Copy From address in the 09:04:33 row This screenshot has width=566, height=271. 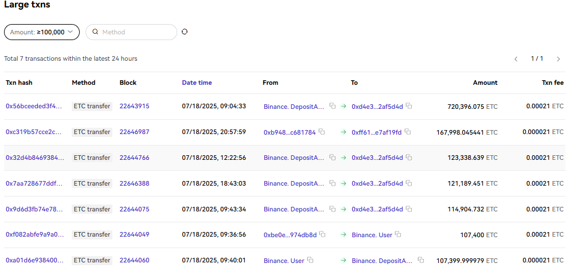point(333,106)
